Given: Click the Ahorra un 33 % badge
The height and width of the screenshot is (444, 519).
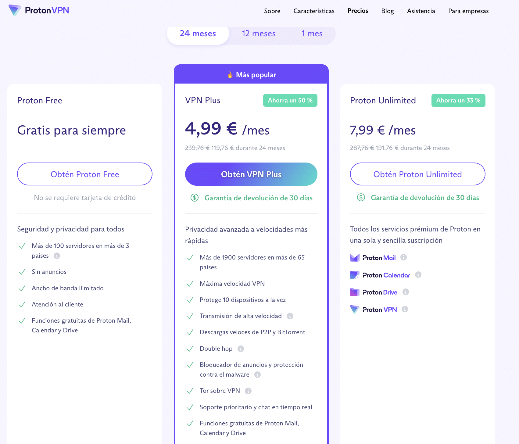Looking at the screenshot, I should [x=458, y=100].
